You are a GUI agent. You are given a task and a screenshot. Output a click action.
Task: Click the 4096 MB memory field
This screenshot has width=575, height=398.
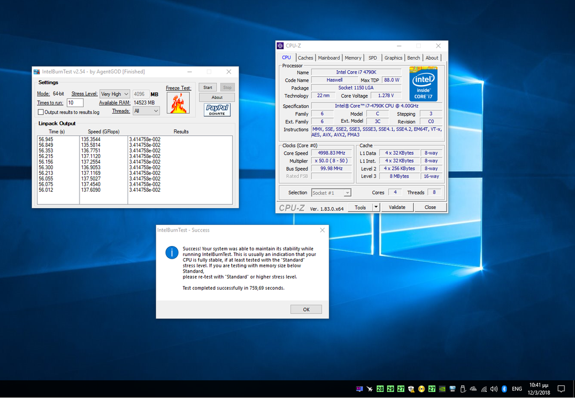(x=141, y=94)
